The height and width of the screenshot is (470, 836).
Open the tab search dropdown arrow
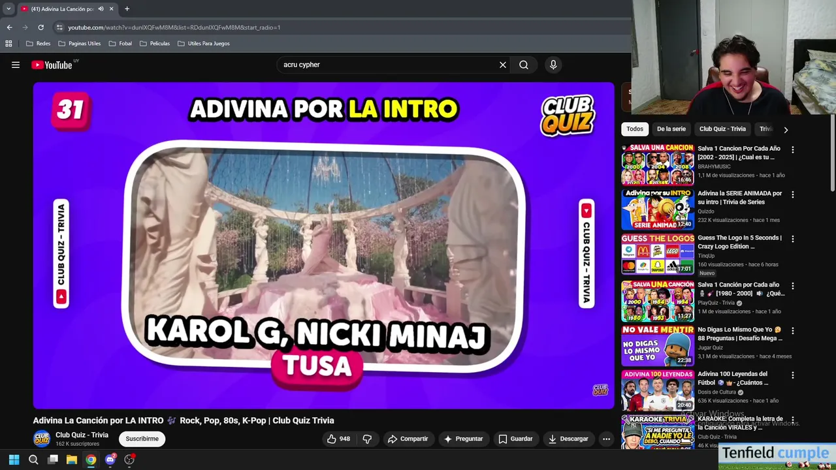point(8,8)
